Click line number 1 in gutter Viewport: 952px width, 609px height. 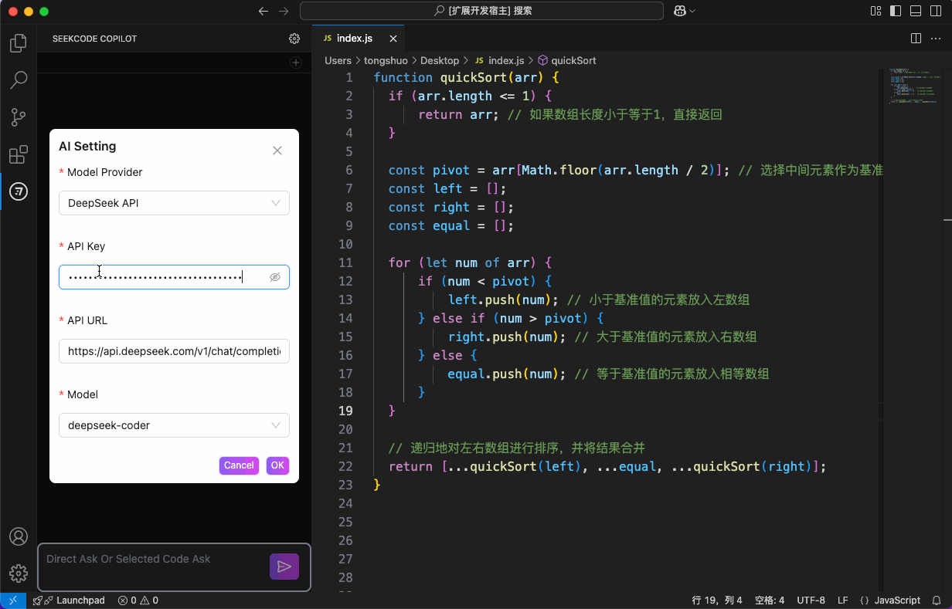(x=348, y=77)
